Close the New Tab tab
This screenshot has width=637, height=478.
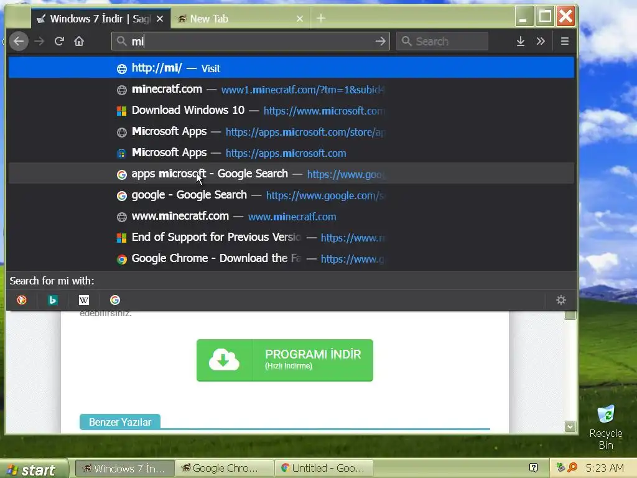(x=300, y=19)
